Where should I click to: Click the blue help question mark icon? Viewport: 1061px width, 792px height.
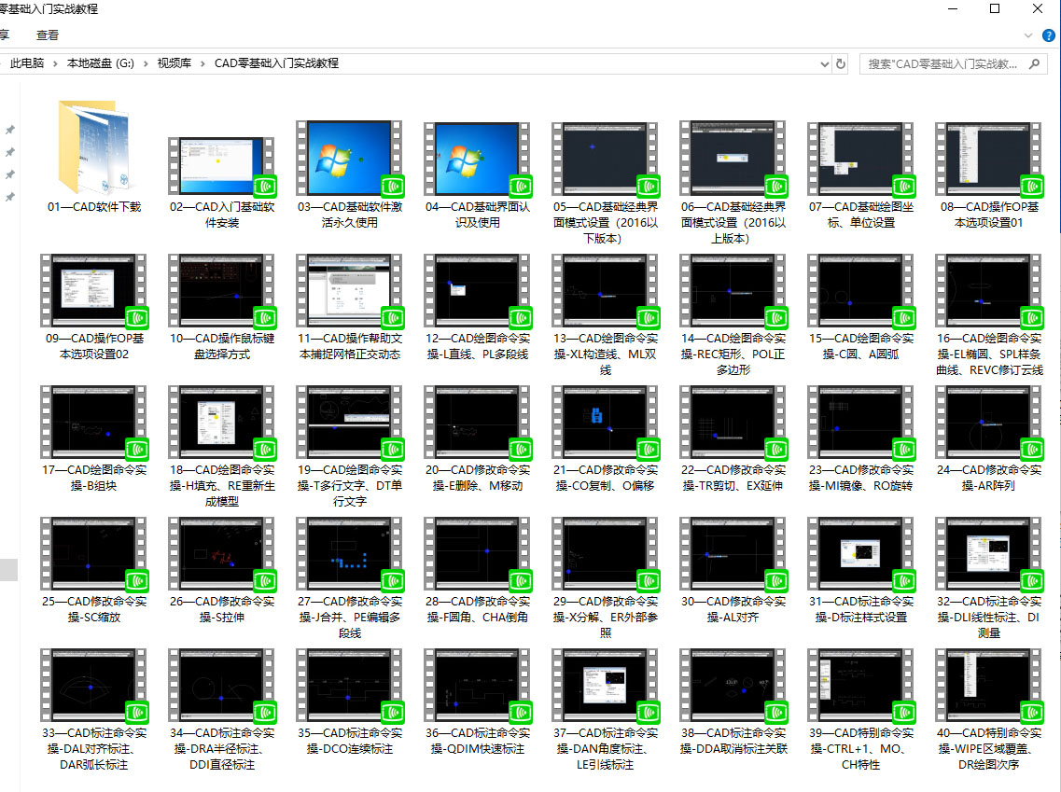point(1048,35)
